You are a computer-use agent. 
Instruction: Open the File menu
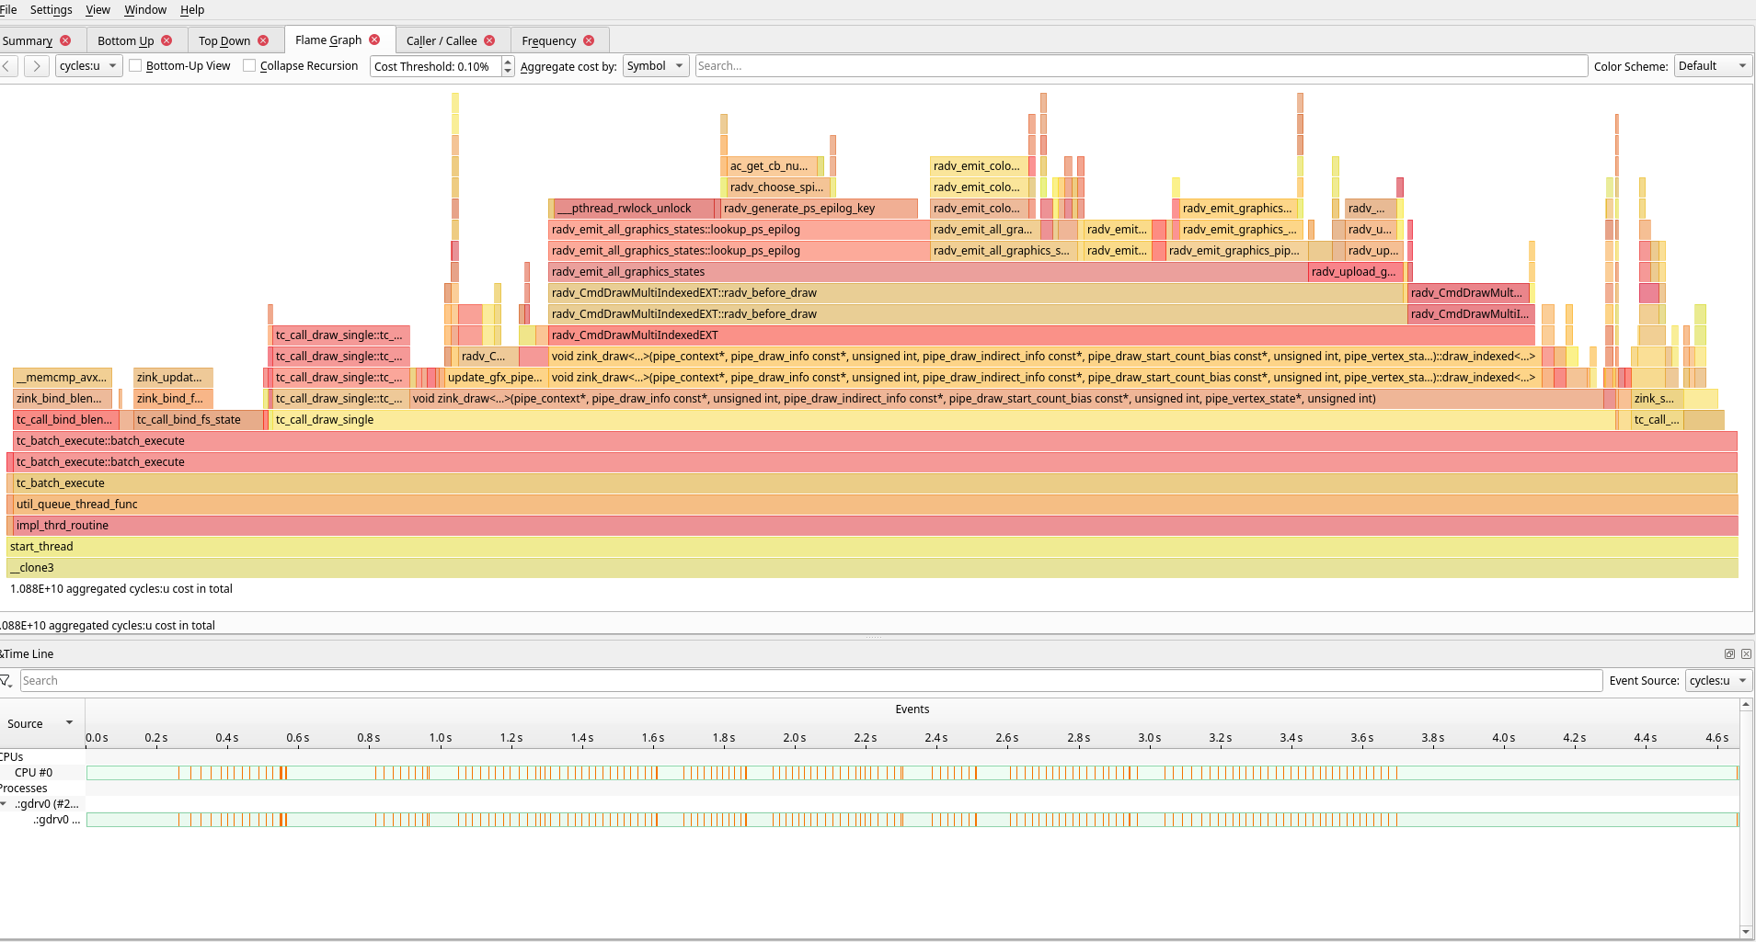pyautogui.click(x=8, y=10)
